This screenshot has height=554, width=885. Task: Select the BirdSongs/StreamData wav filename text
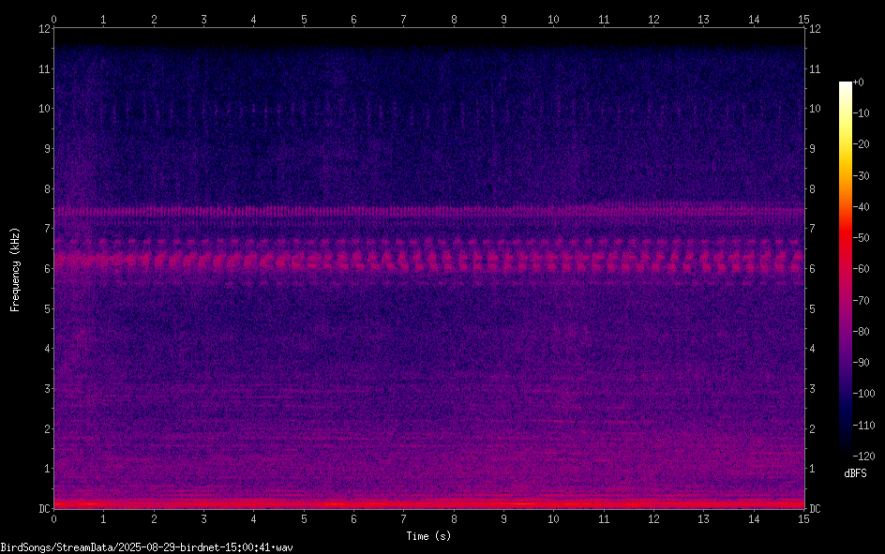tap(147, 547)
